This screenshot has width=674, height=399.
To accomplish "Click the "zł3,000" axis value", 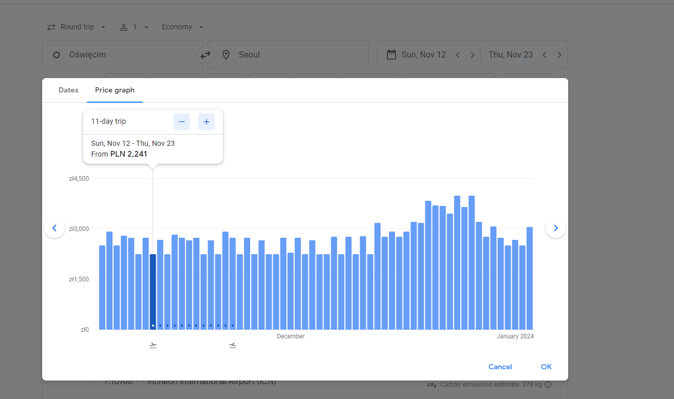I will (79, 229).
